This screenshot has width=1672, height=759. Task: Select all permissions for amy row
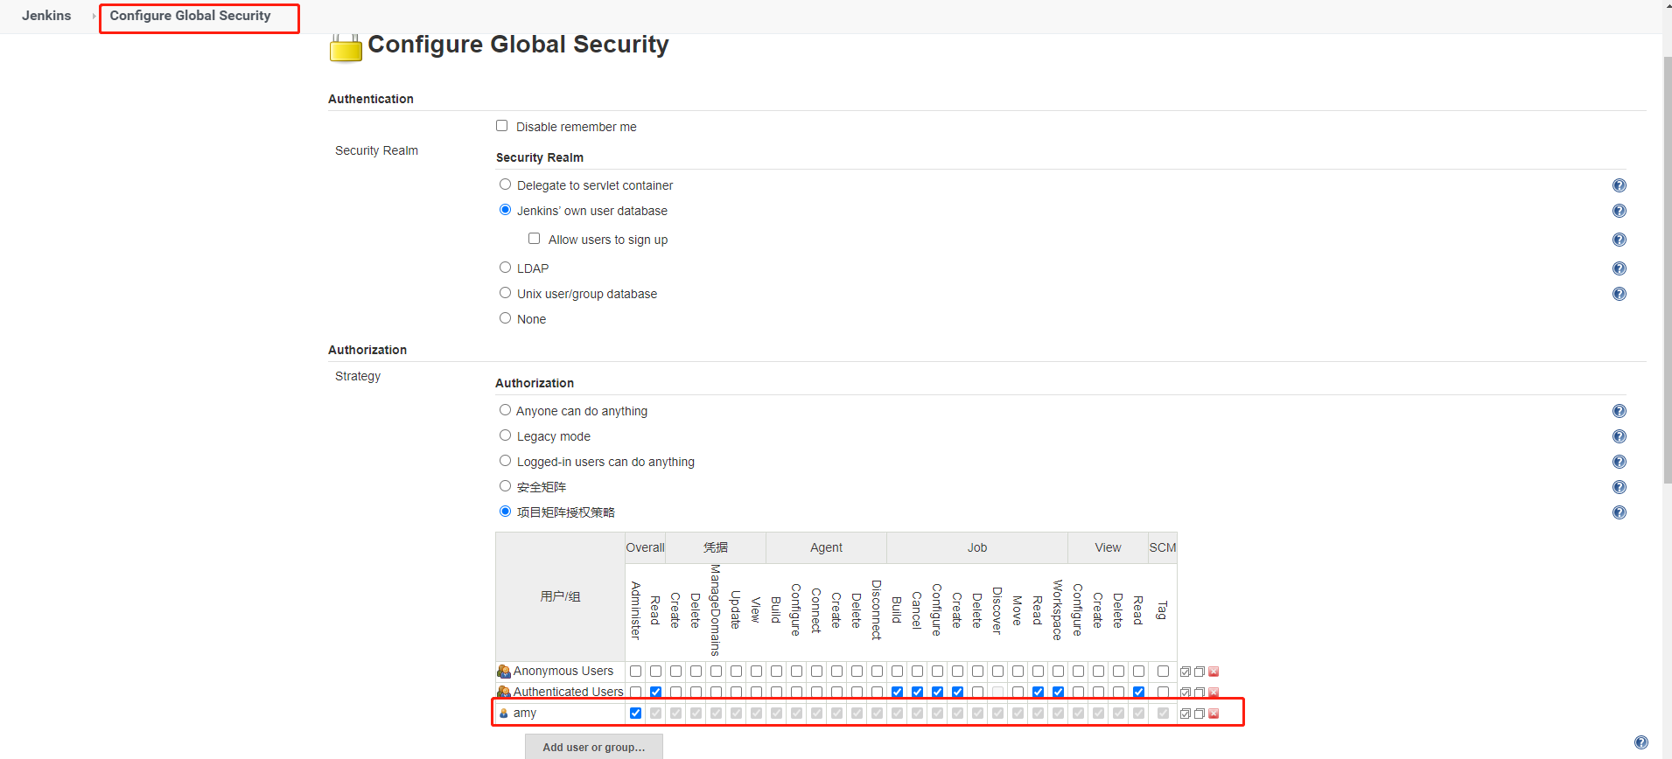1186,714
